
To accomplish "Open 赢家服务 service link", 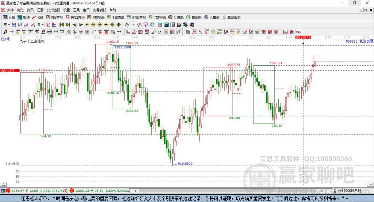I will 232,18.
